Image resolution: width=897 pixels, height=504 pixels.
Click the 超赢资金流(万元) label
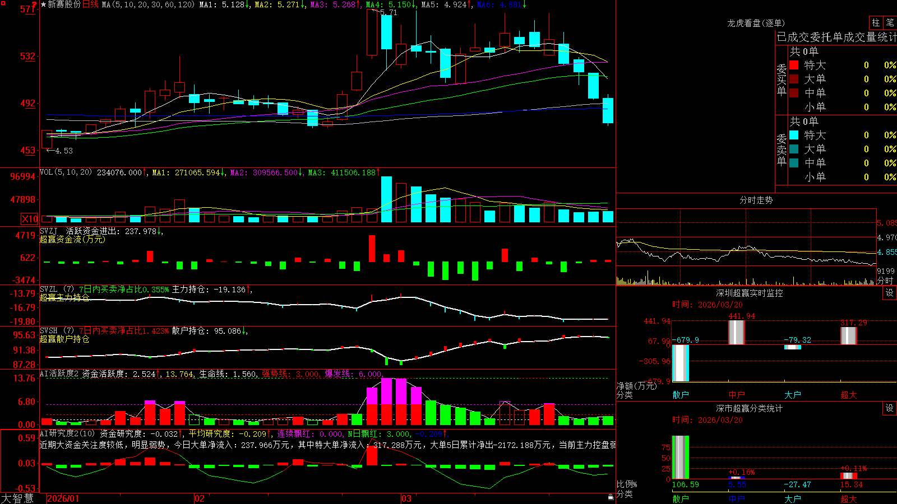click(72, 239)
